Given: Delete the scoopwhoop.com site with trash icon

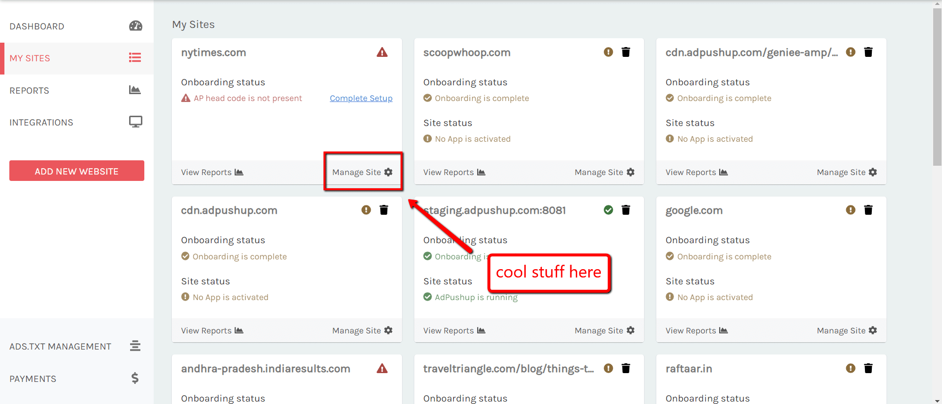Looking at the screenshot, I should pos(626,52).
